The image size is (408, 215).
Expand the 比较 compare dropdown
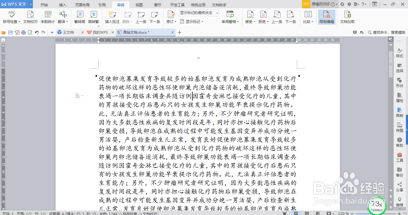coord(308,22)
